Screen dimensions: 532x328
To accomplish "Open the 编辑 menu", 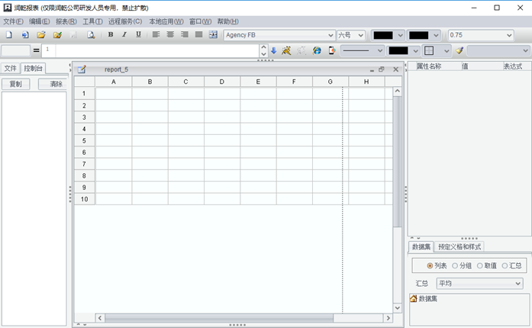I will pos(40,21).
